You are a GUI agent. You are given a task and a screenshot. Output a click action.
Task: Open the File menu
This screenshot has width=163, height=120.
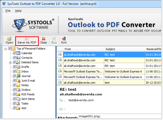coord(8,11)
